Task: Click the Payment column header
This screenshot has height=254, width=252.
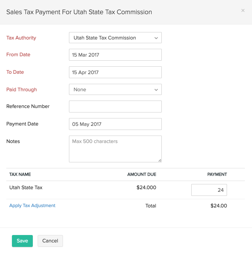Action: point(217,174)
